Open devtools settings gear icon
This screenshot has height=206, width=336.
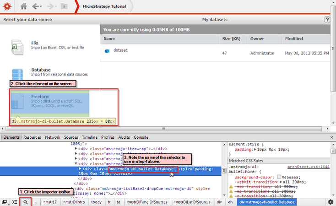tap(331, 202)
